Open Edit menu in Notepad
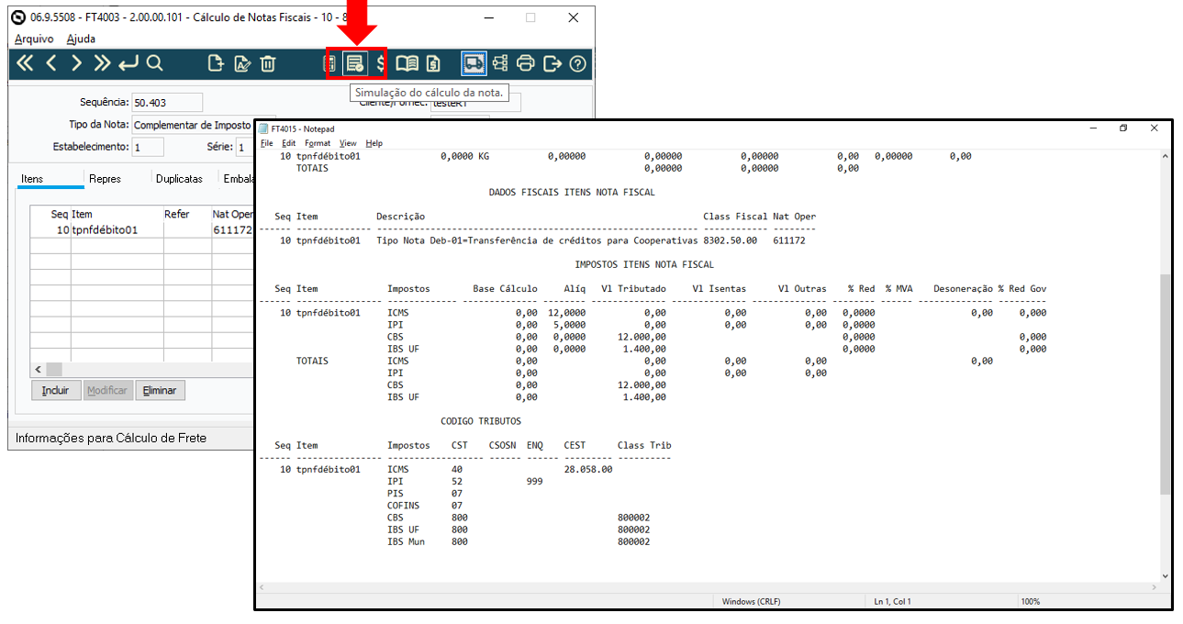The image size is (1183, 624). pyautogui.click(x=288, y=143)
